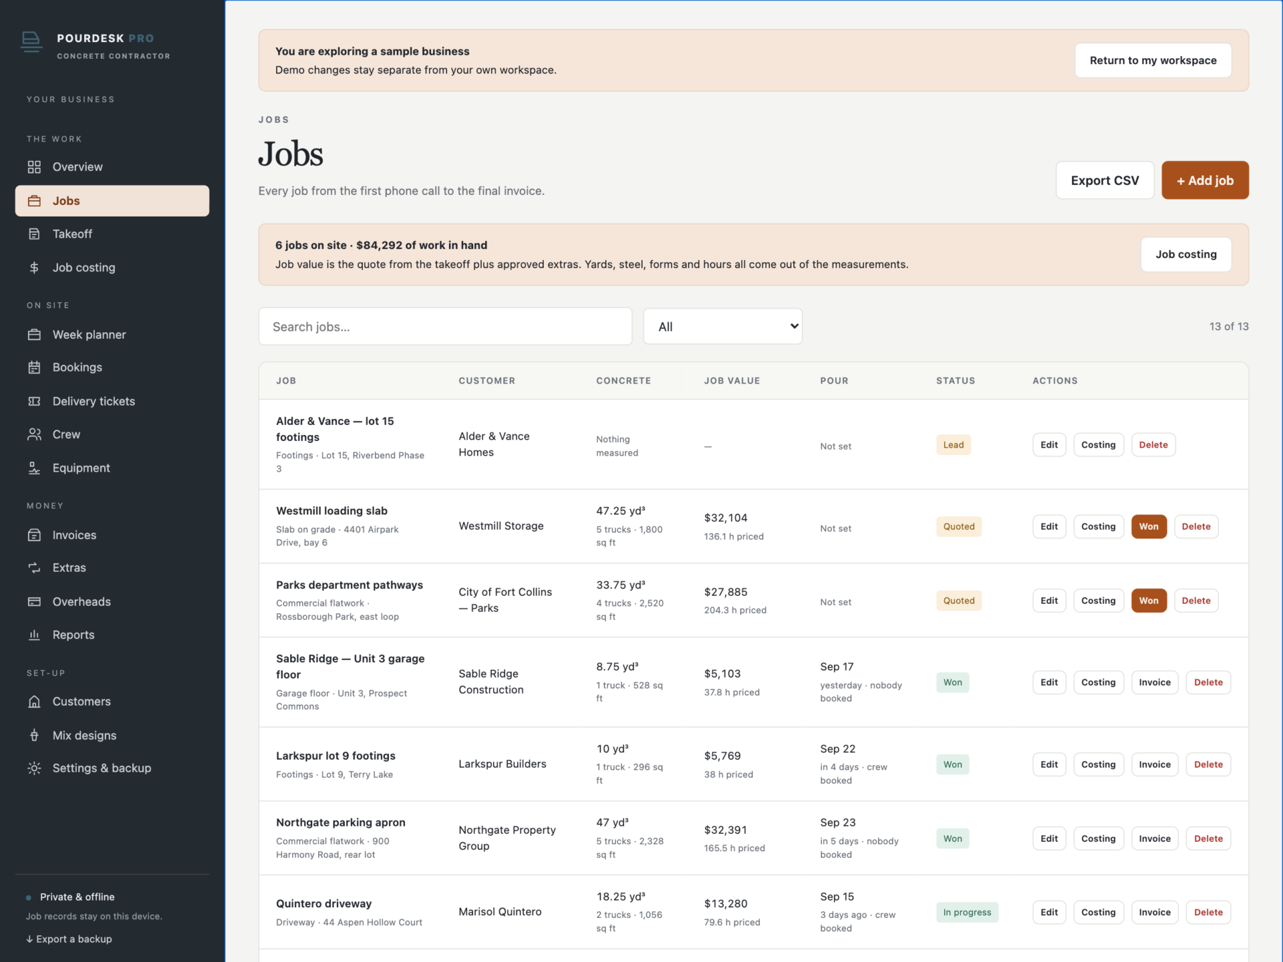This screenshot has height=962, width=1283.
Task: Edit the Northgate parking apron job
Action: pos(1049,838)
